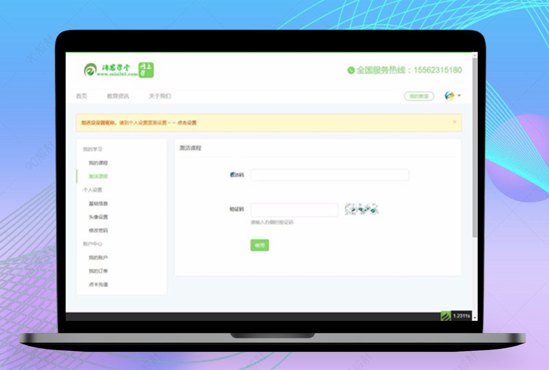Open the dropdown arrow next to the avatar
This screenshot has width=549, height=370.
click(x=458, y=96)
